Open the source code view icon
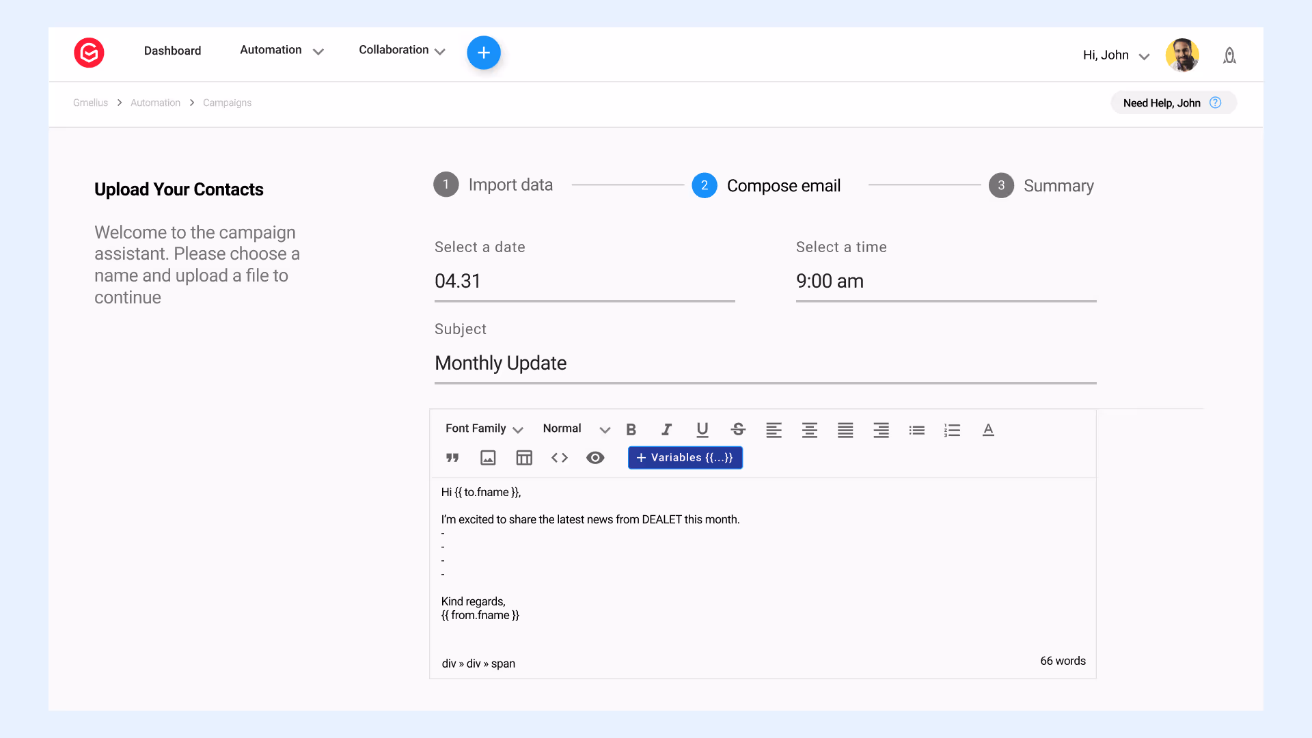The height and width of the screenshot is (738, 1312). 560,458
